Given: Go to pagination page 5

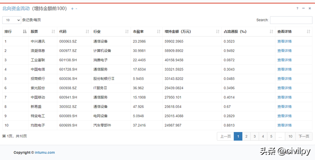Looking at the screenshot, I should point(271,136).
